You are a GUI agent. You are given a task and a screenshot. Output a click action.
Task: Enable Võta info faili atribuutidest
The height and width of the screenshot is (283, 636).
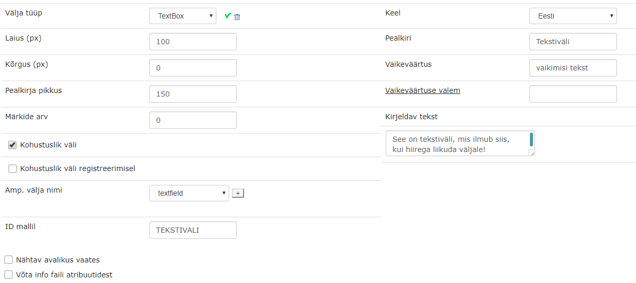pos(9,275)
